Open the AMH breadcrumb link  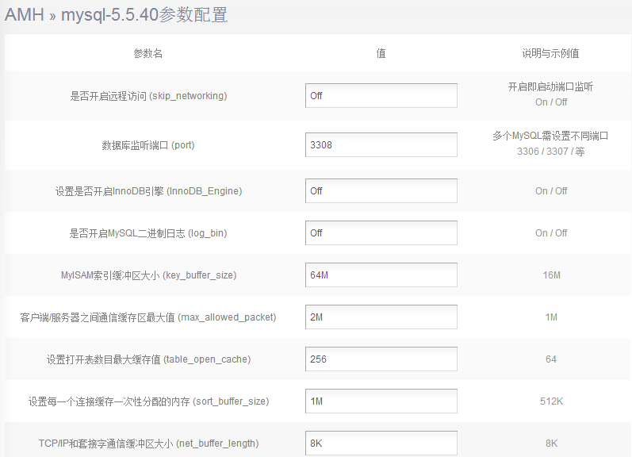25,14
